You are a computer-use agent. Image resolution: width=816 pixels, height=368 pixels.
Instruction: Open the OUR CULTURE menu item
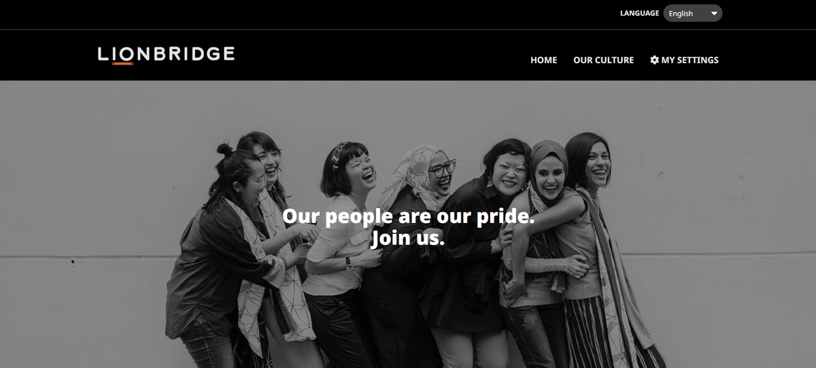(x=603, y=60)
